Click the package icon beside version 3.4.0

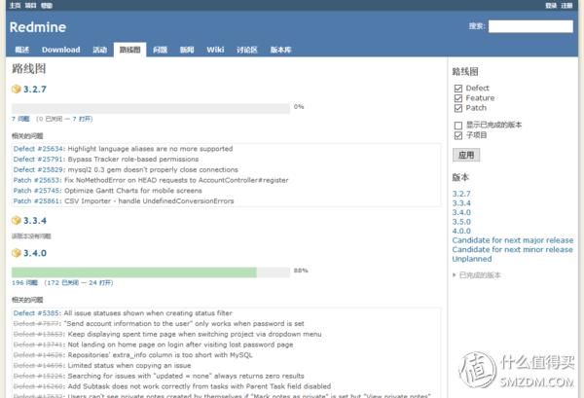[x=16, y=253]
